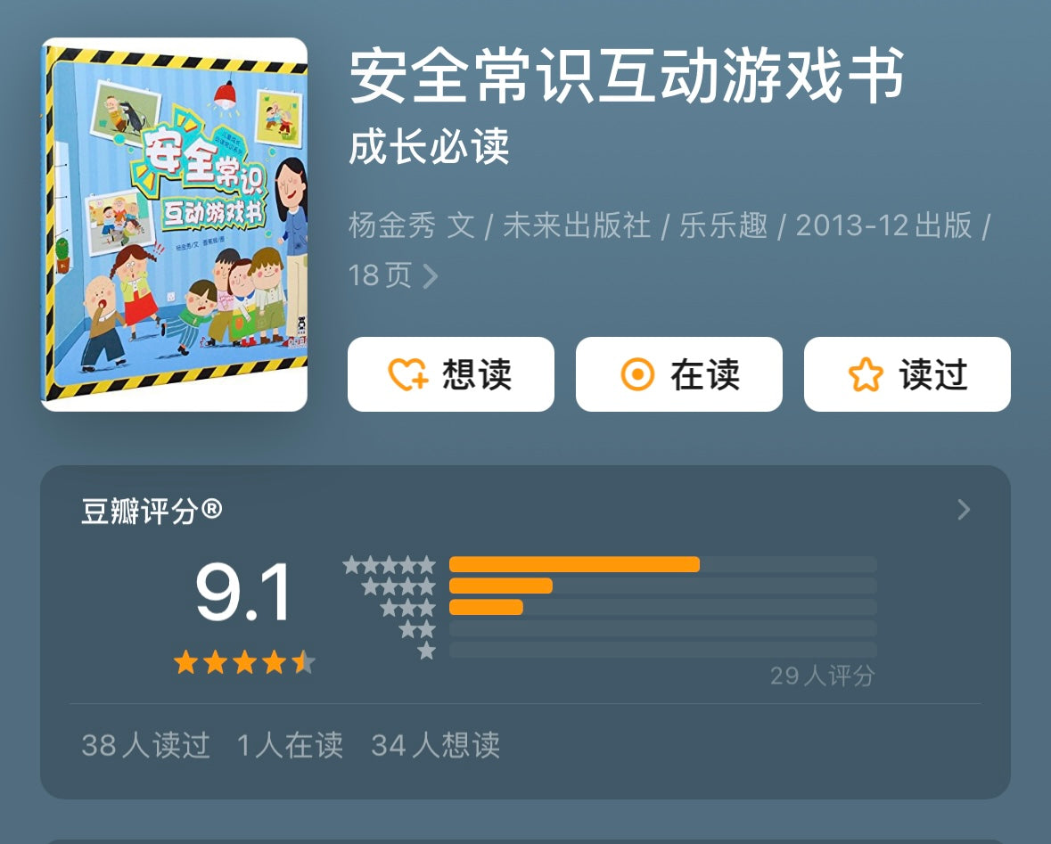1051x844 pixels.
Task: Mark book as 想读
Action: coord(450,374)
